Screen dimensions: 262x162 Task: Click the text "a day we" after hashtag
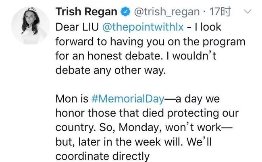point(198,99)
